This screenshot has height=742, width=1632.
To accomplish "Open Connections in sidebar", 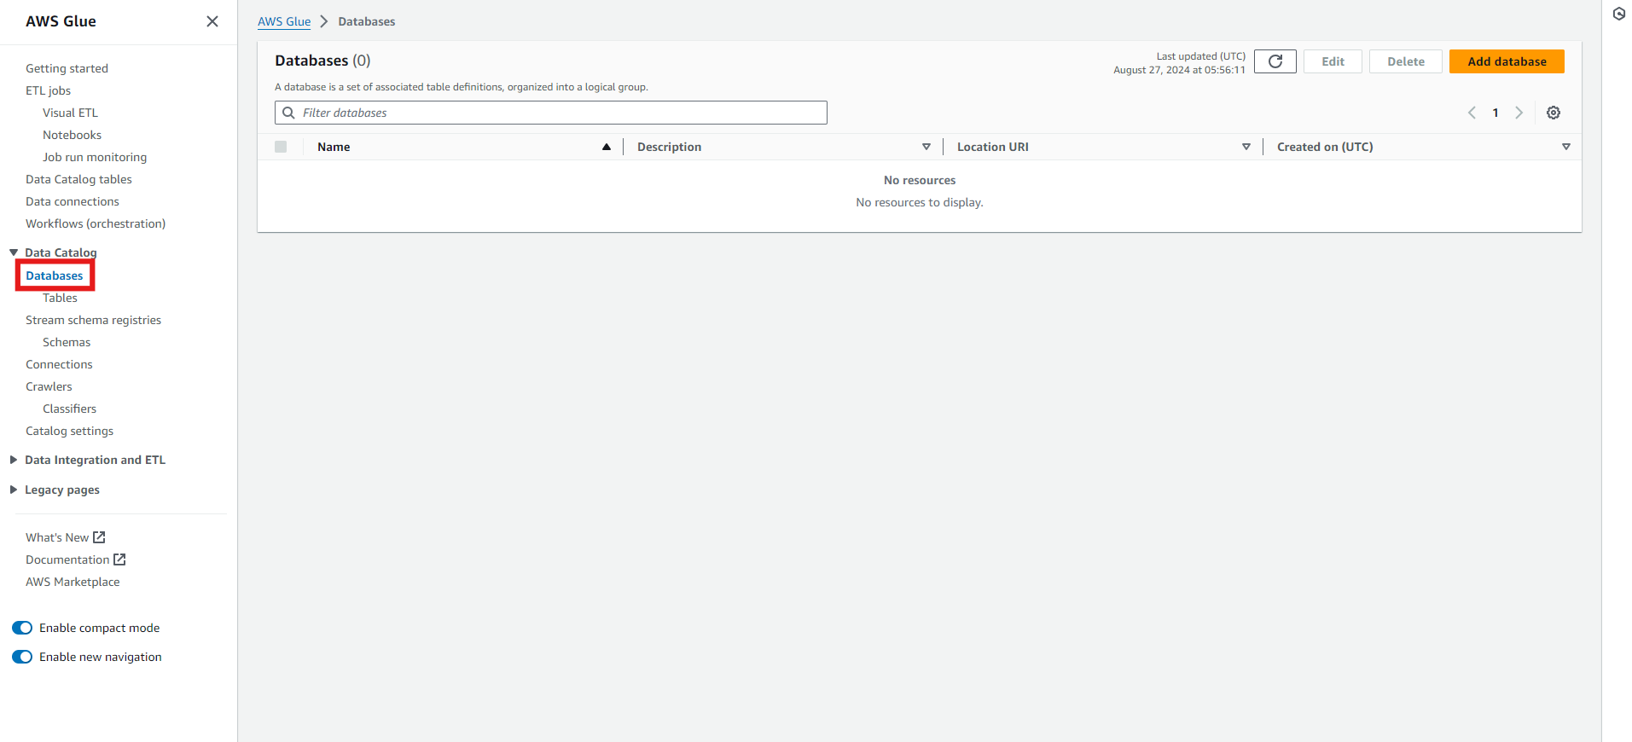I will 59,364.
